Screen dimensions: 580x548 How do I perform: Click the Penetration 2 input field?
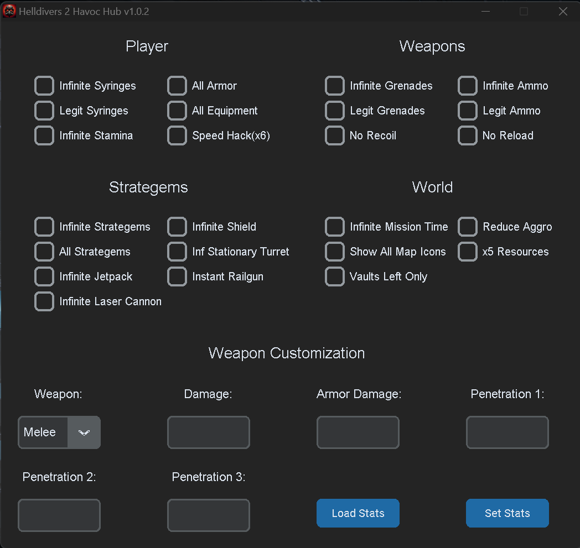click(x=59, y=515)
